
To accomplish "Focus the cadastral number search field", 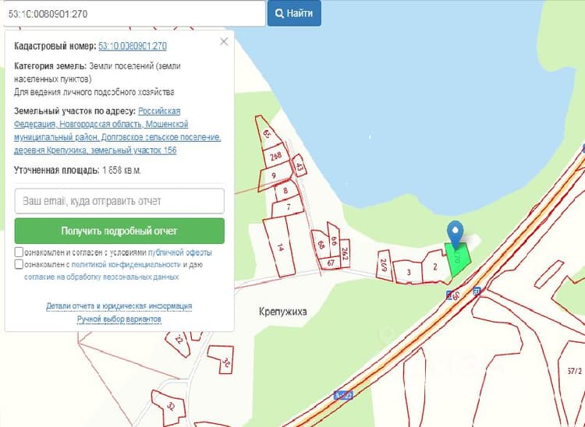I will 134,14.
